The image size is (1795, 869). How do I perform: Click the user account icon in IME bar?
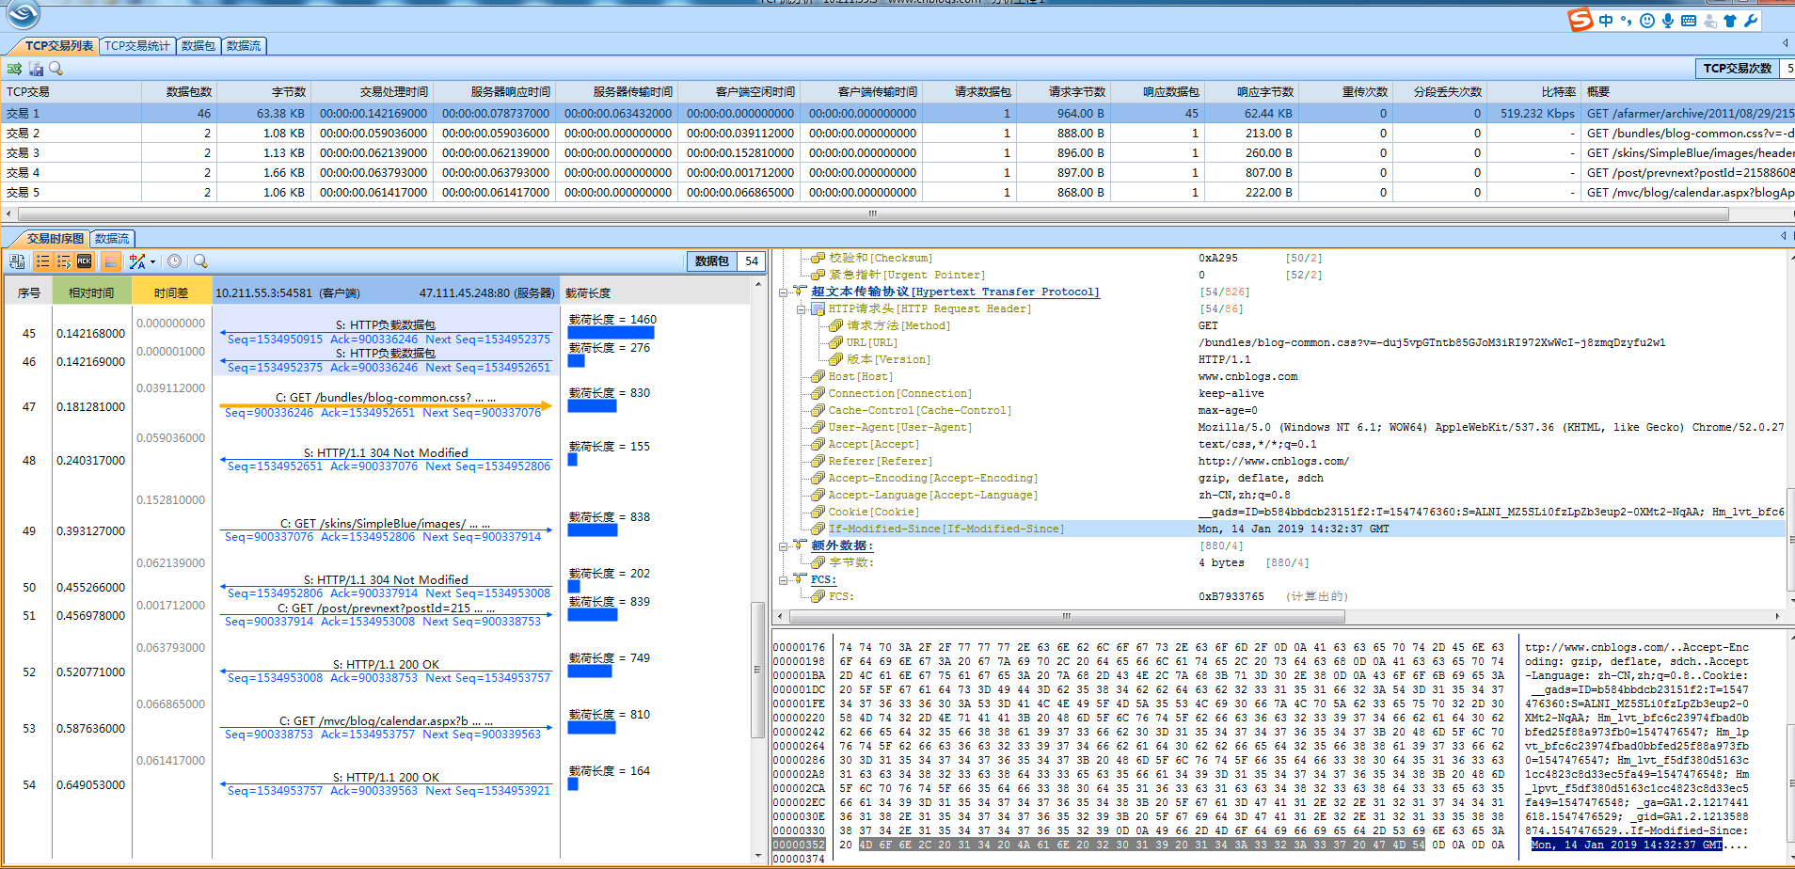click(1710, 21)
